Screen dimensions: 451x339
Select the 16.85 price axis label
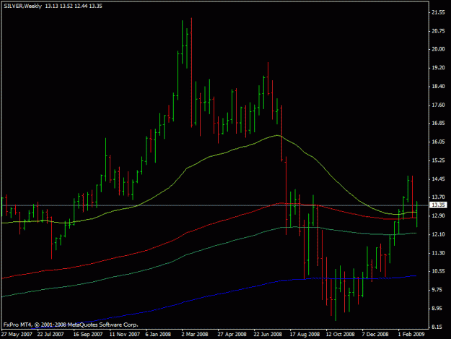point(438,124)
